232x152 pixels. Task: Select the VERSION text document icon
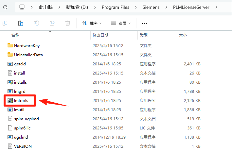click(x=10, y=146)
